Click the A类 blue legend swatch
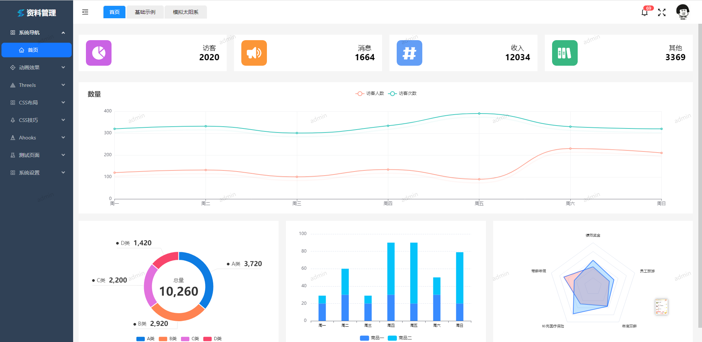 tap(140, 339)
